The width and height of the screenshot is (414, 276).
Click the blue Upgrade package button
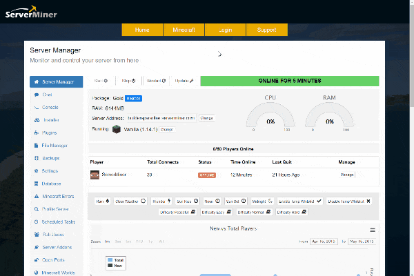click(133, 99)
